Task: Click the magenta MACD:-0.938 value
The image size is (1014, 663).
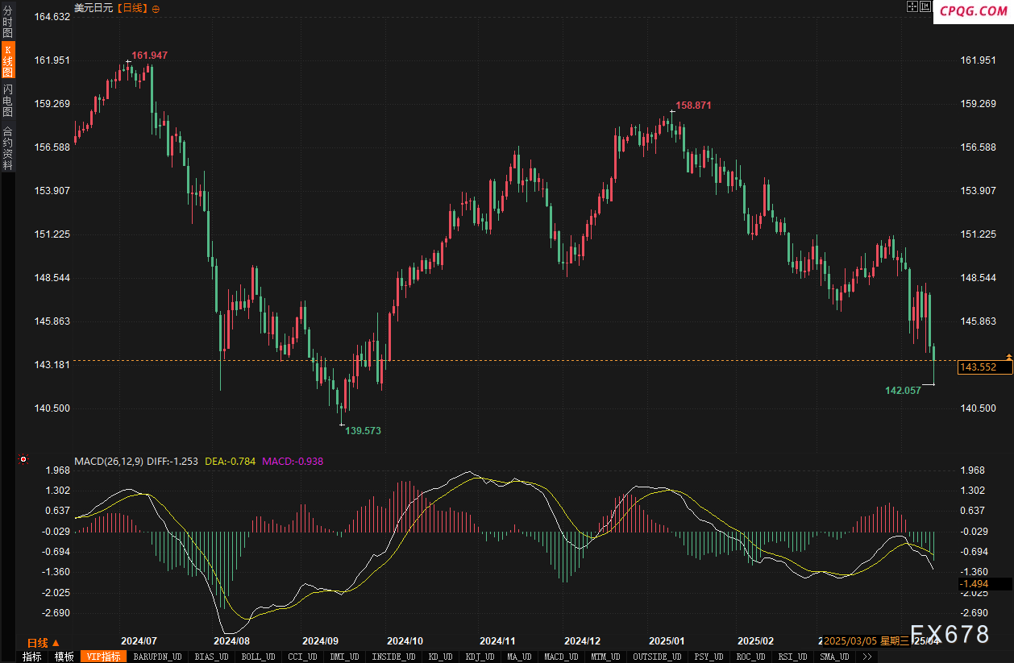Action: click(x=293, y=462)
